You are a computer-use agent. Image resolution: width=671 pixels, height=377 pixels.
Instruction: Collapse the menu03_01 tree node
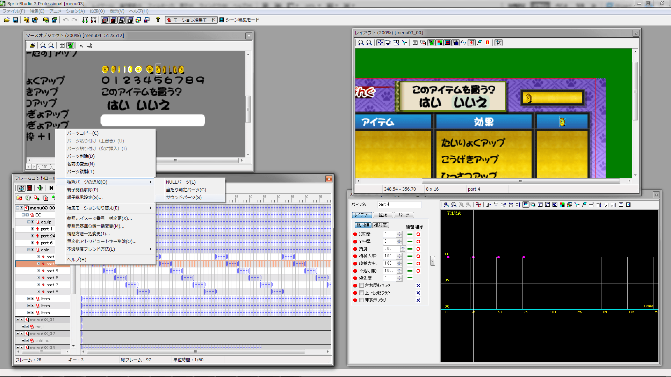17,320
